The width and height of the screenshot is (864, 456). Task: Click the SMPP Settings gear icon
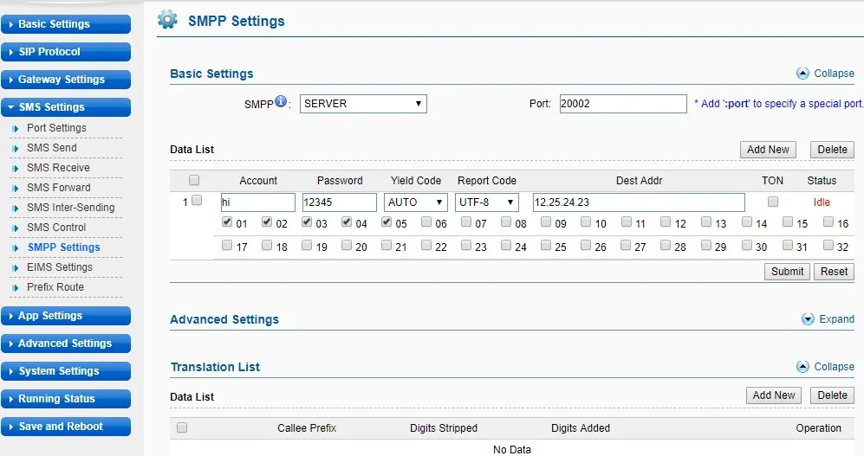[x=167, y=20]
